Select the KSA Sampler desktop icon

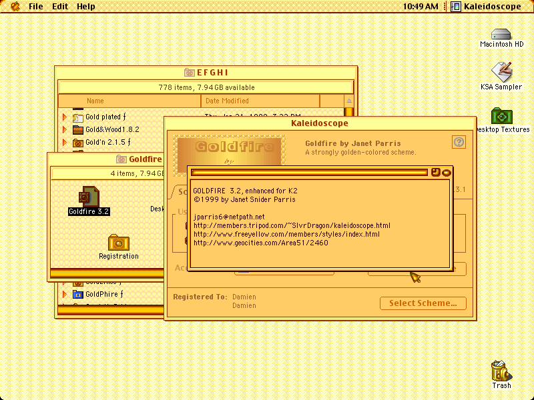click(x=501, y=72)
